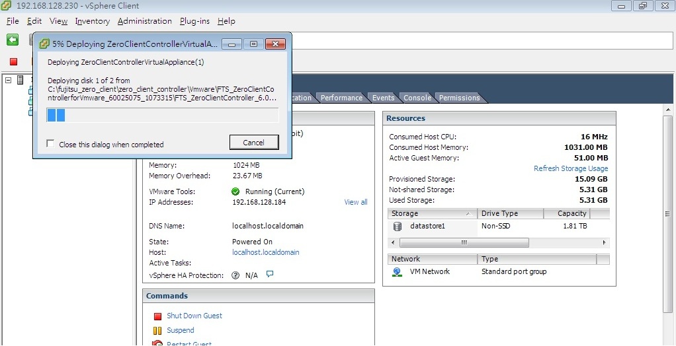Screen dimensions: 676x346
Task: Click the Non-SSD drive type cell
Action: (496, 226)
